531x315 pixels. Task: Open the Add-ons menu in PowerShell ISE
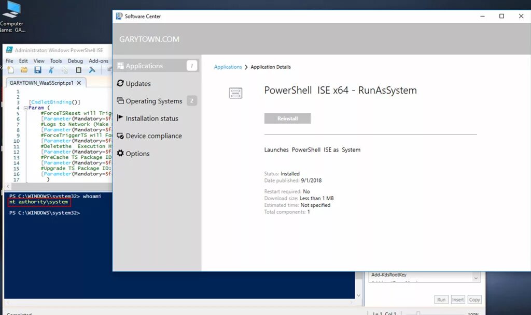(x=99, y=61)
